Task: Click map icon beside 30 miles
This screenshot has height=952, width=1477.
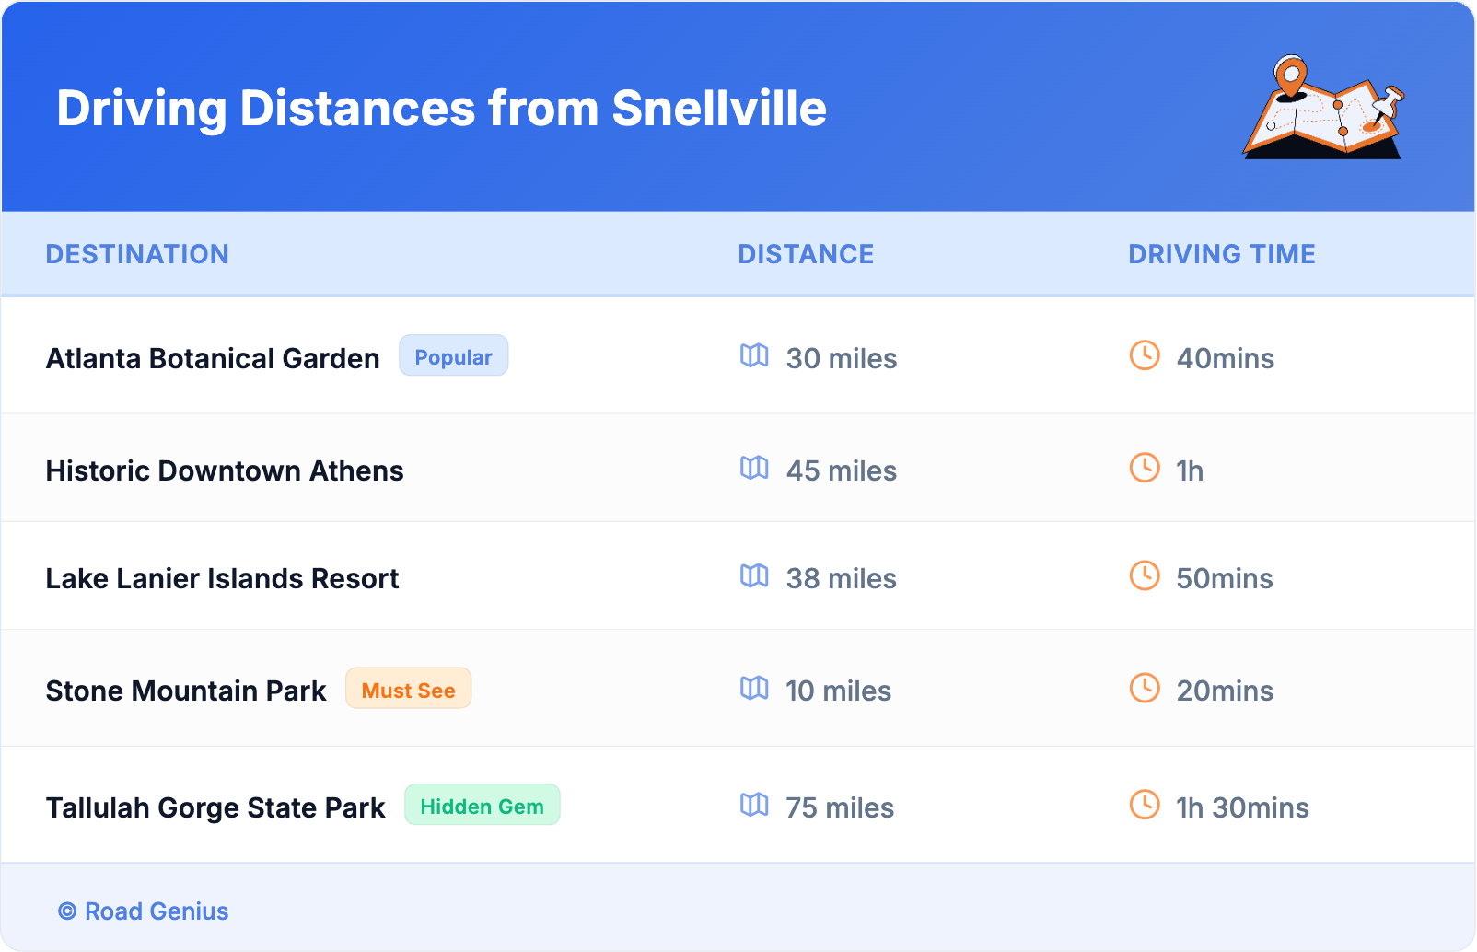Action: point(754,355)
